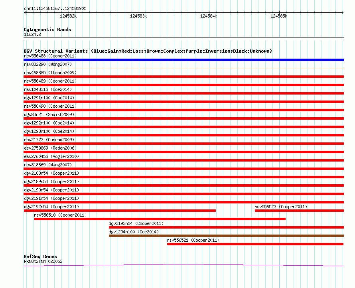This screenshot has height=288, width=355.
Task: Click the red loss bar under dgv2192n54
Action: [x=120, y=211]
